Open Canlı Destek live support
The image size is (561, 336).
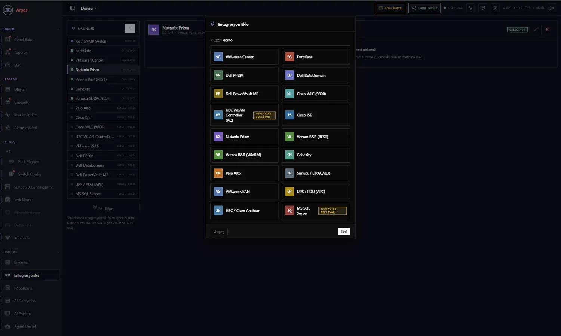point(424,8)
